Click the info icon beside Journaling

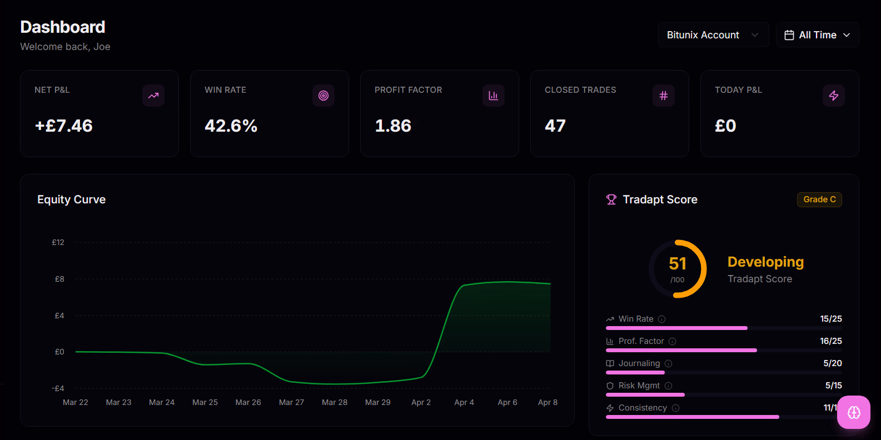point(669,363)
